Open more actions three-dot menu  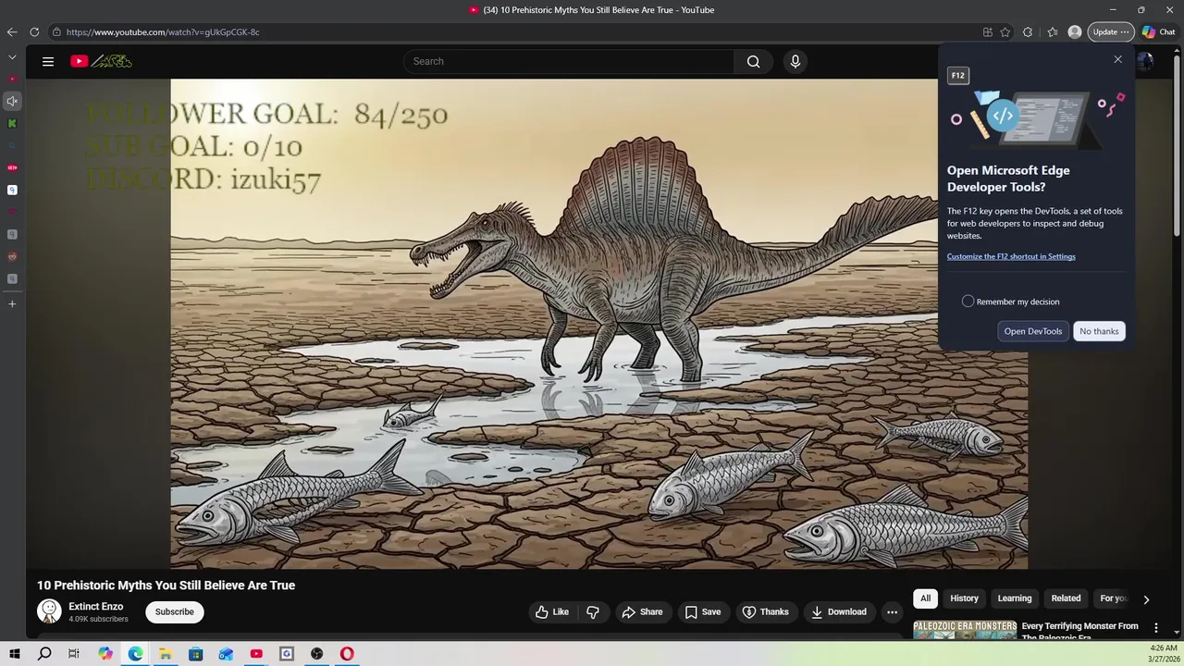pos(892,611)
